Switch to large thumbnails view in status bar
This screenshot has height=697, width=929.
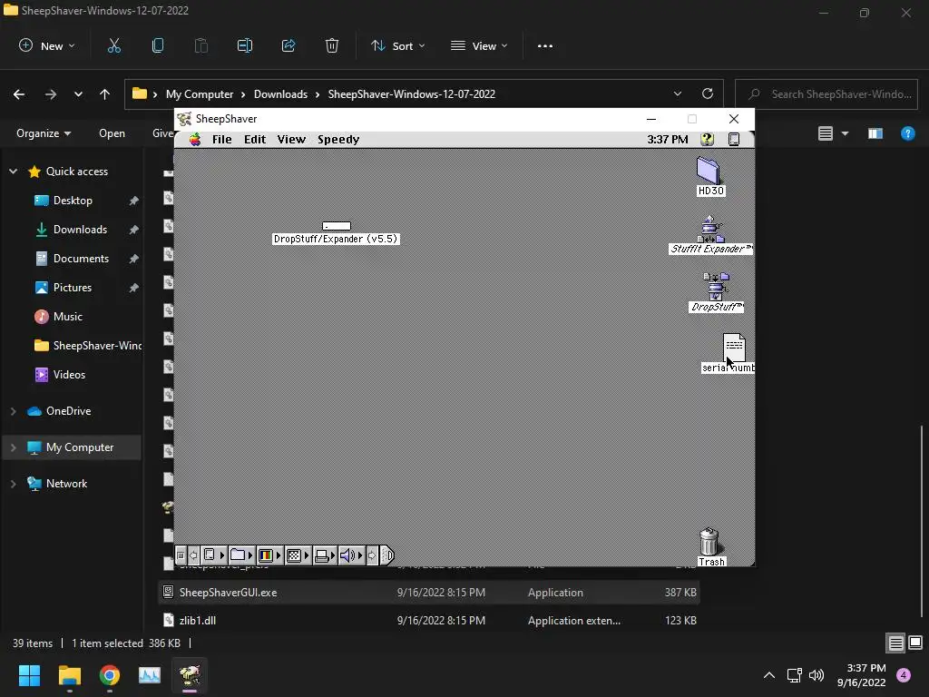click(x=915, y=643)
